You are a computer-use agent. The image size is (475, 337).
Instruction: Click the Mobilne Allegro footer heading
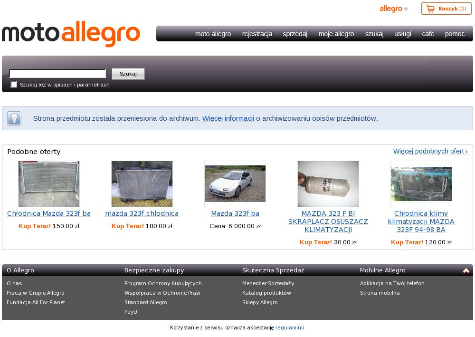pos(382,270)
